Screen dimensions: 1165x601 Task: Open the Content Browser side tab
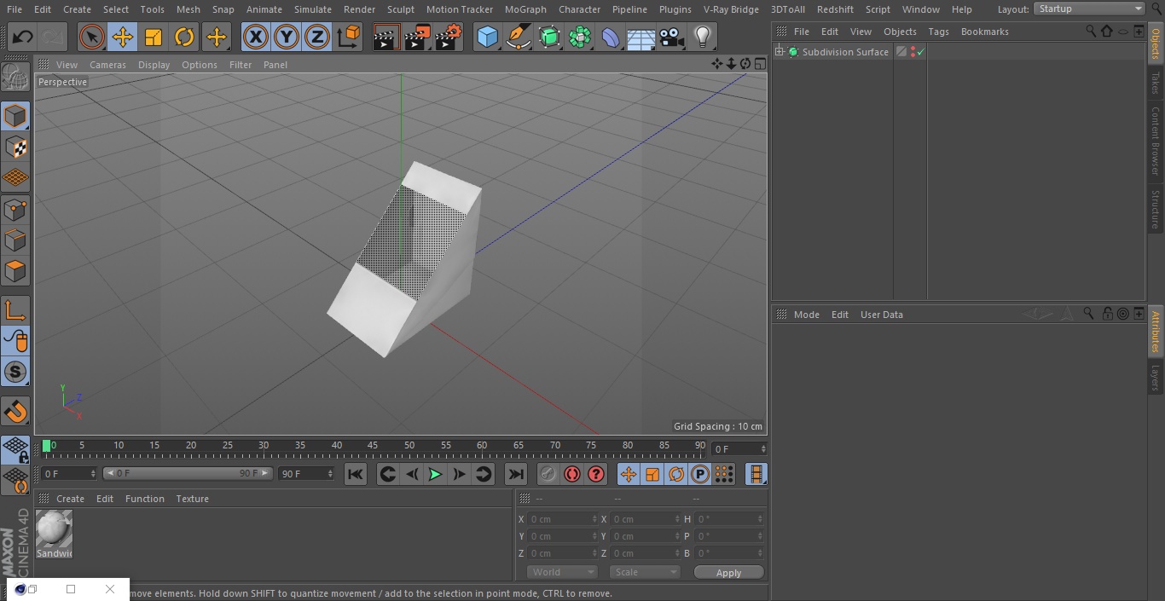click(1156, 141)
